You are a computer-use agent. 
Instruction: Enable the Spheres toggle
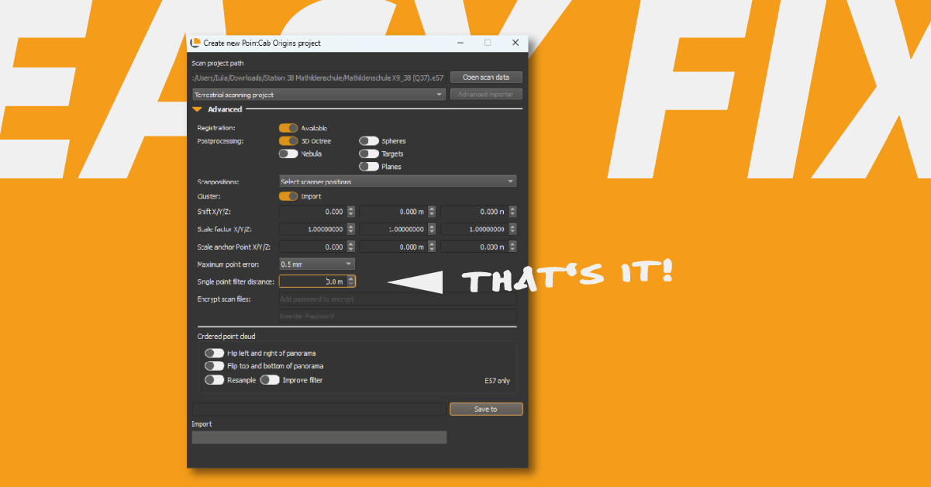coord(368,141)
